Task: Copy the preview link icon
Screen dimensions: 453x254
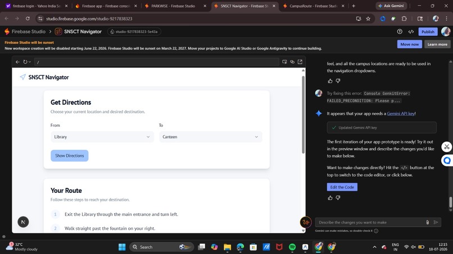Action: coord(292,62)
